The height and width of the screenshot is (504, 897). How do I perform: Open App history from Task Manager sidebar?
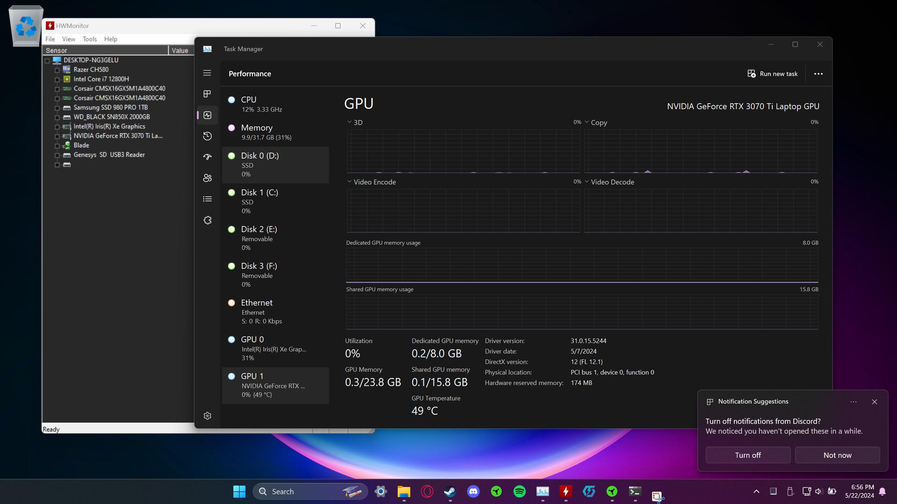tap(207, 136)
